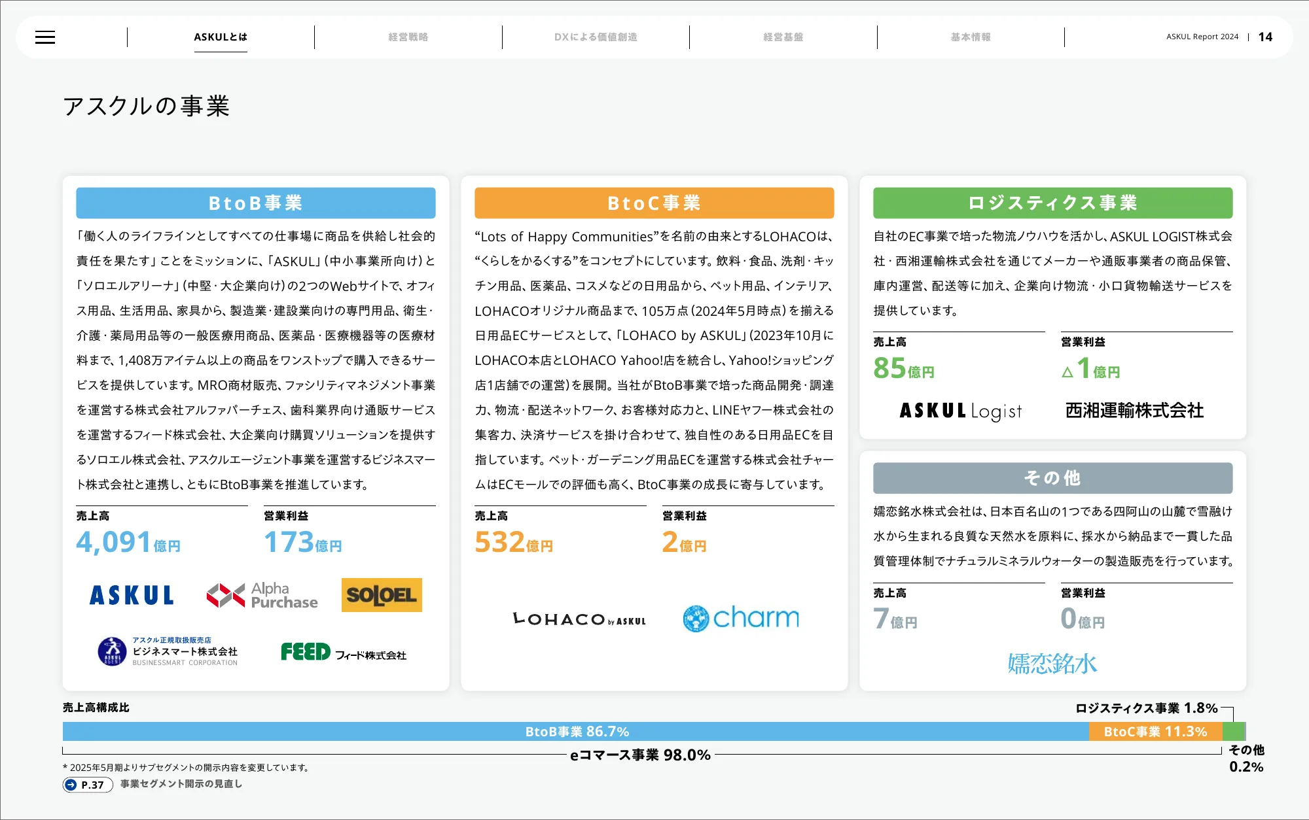Image resolution: width=1309 pixels, height=820 pixels.
Task: Click the logistics 営業利益 label
Action: (x=1083, y=342)
